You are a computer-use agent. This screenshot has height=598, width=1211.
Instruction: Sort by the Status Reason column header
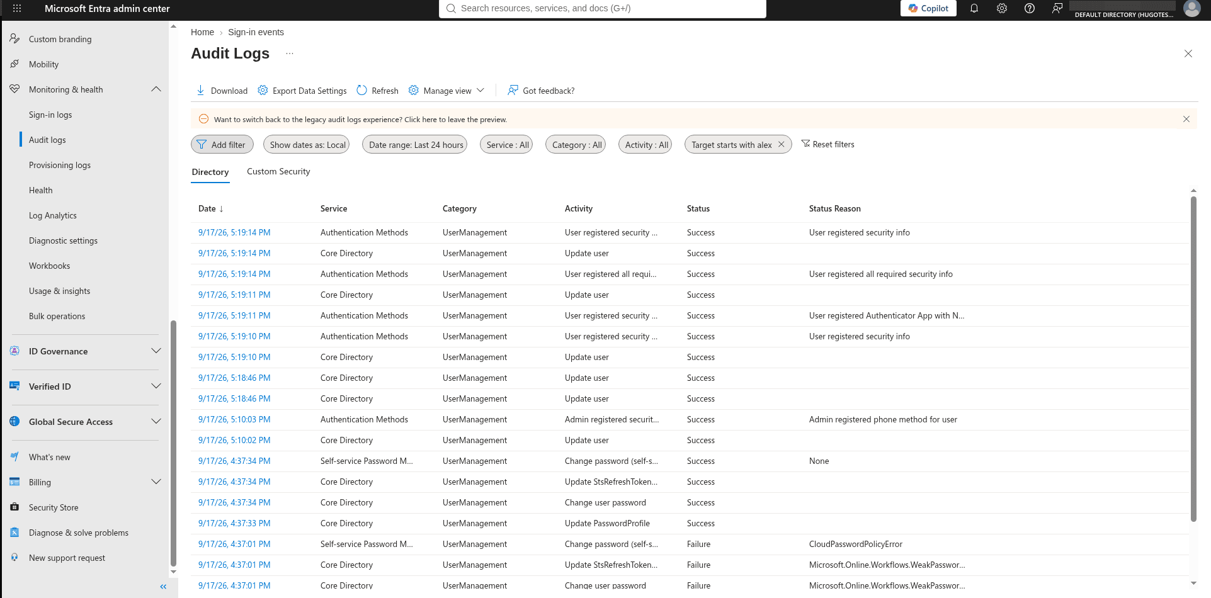[x=834, y=208]
